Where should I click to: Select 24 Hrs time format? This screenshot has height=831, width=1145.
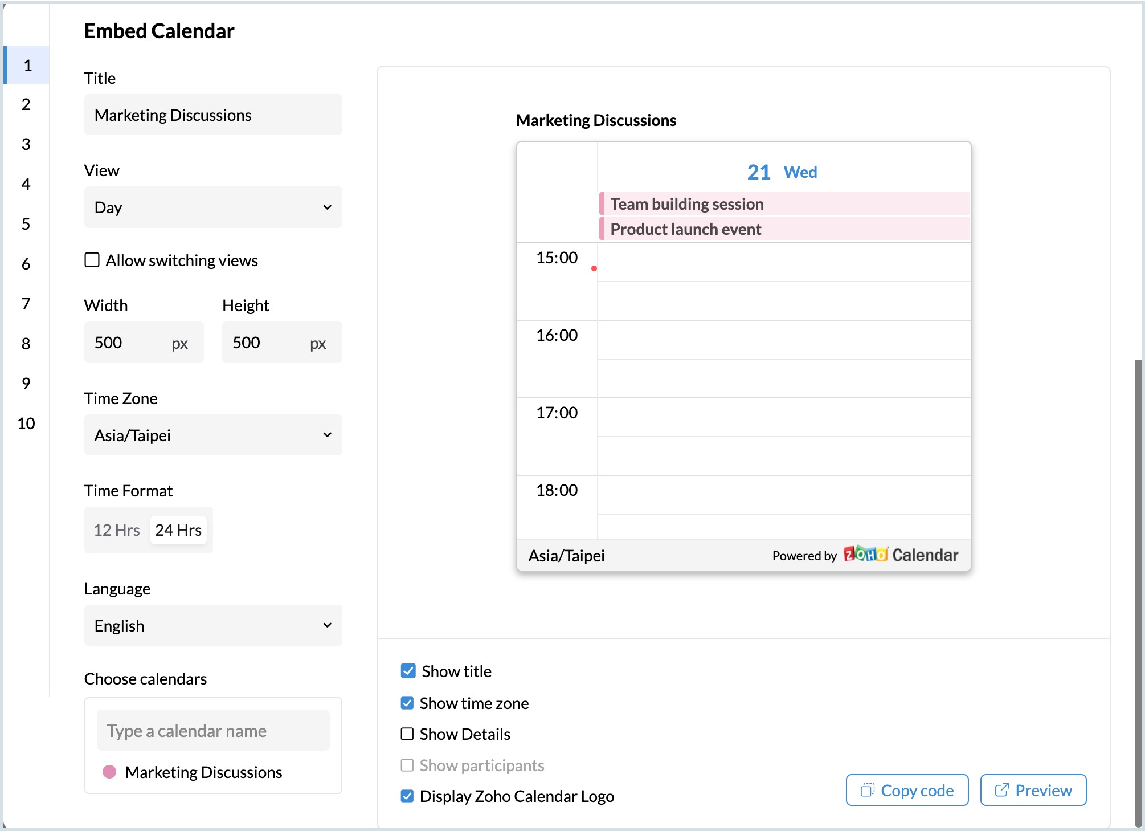(178, 530)
